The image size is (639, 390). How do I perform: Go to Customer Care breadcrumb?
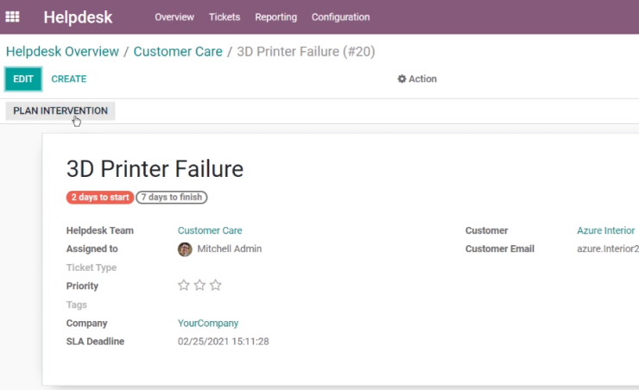(178, 52)
